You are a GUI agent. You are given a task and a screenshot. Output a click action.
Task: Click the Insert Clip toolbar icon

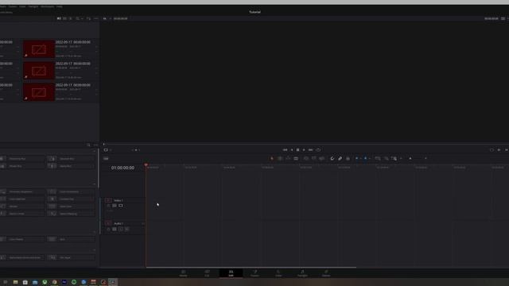pyautogui.click(x=305, y=159)
